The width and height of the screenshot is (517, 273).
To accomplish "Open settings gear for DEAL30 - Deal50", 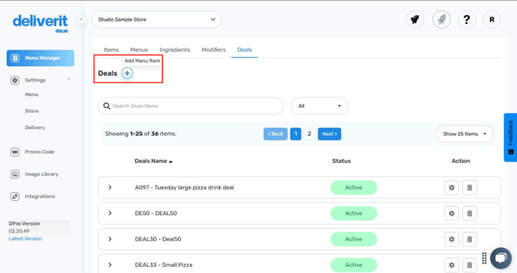I will pyautogui.click(x=452, y=239).
